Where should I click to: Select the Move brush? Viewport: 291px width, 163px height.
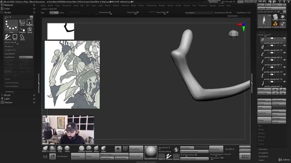[x=96, y=149]
